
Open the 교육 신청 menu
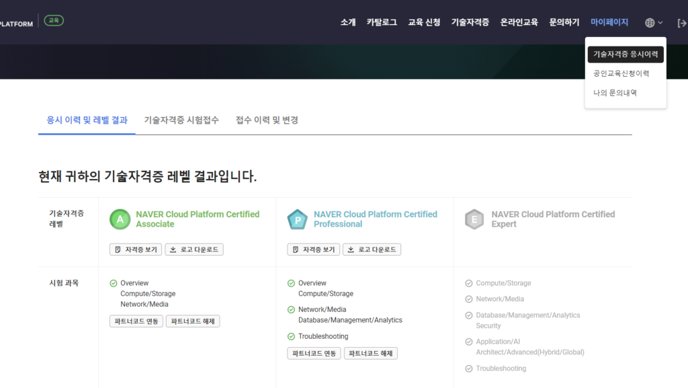pyautogui.click(x=425, y=22)
